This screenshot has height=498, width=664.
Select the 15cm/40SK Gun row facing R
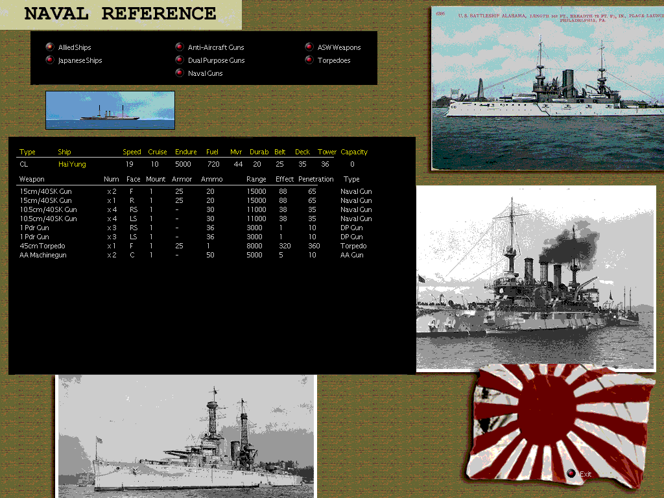(x=196, y=200)
